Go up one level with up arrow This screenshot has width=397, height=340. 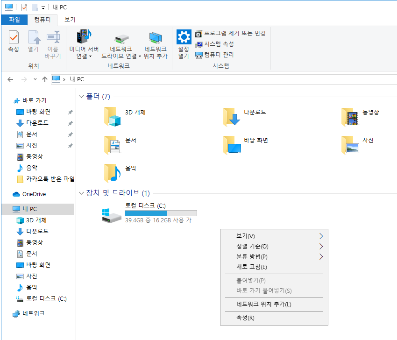45,79
